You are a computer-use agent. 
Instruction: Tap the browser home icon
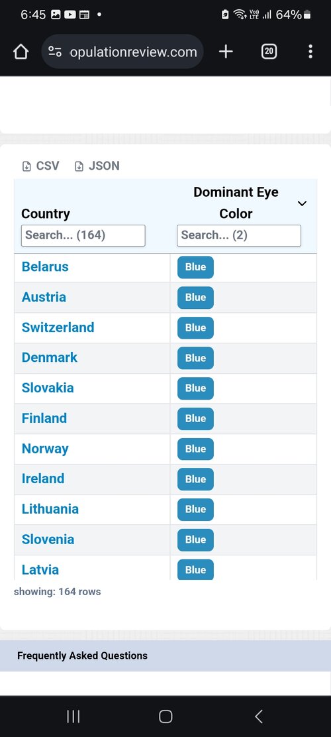(x=21, y=52)
